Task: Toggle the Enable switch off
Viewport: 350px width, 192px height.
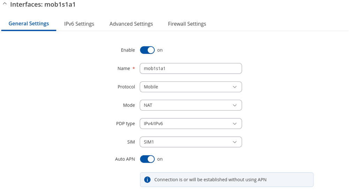Action: [x=147, y=50]
